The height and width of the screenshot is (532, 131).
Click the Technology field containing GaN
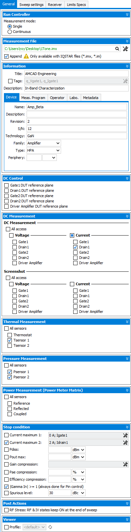pyautogui.click(x=77, y=136)
